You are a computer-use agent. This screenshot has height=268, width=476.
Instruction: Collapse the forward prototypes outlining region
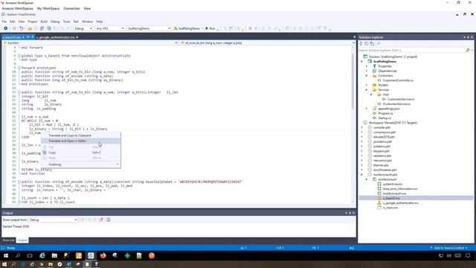tap(19, 68)
